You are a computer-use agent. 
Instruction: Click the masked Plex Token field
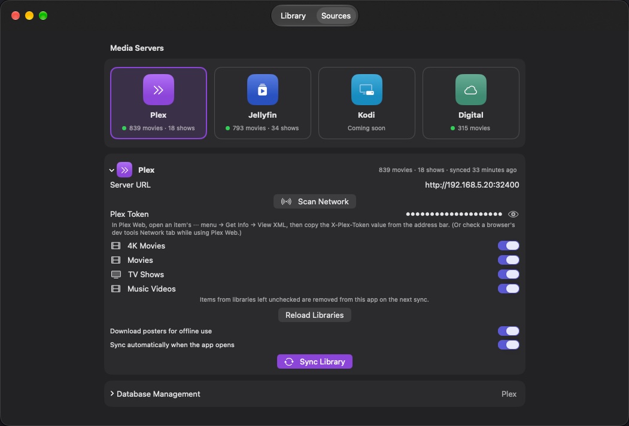pos(454,214)
